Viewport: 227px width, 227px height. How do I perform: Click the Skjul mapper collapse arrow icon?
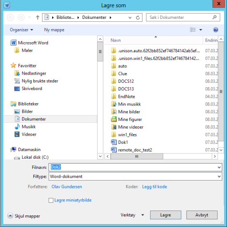(x=10, y=216)
